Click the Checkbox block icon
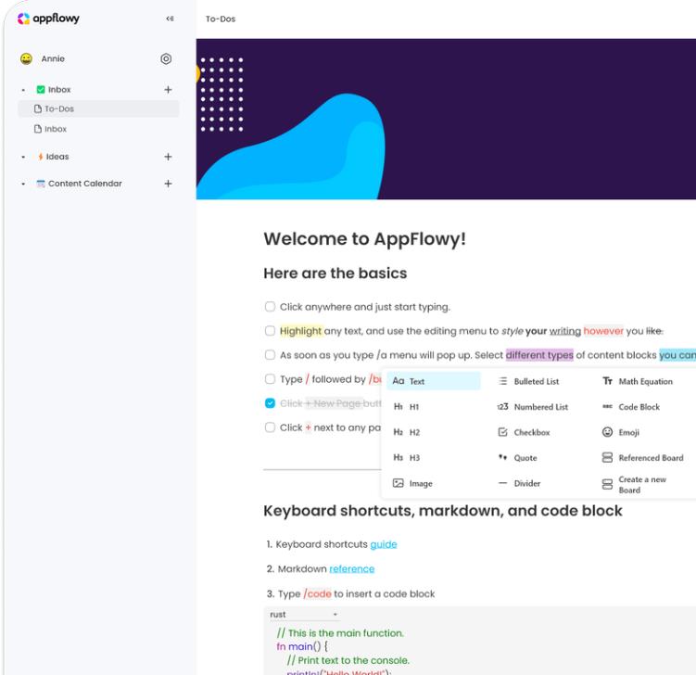 tap(502, 432)
